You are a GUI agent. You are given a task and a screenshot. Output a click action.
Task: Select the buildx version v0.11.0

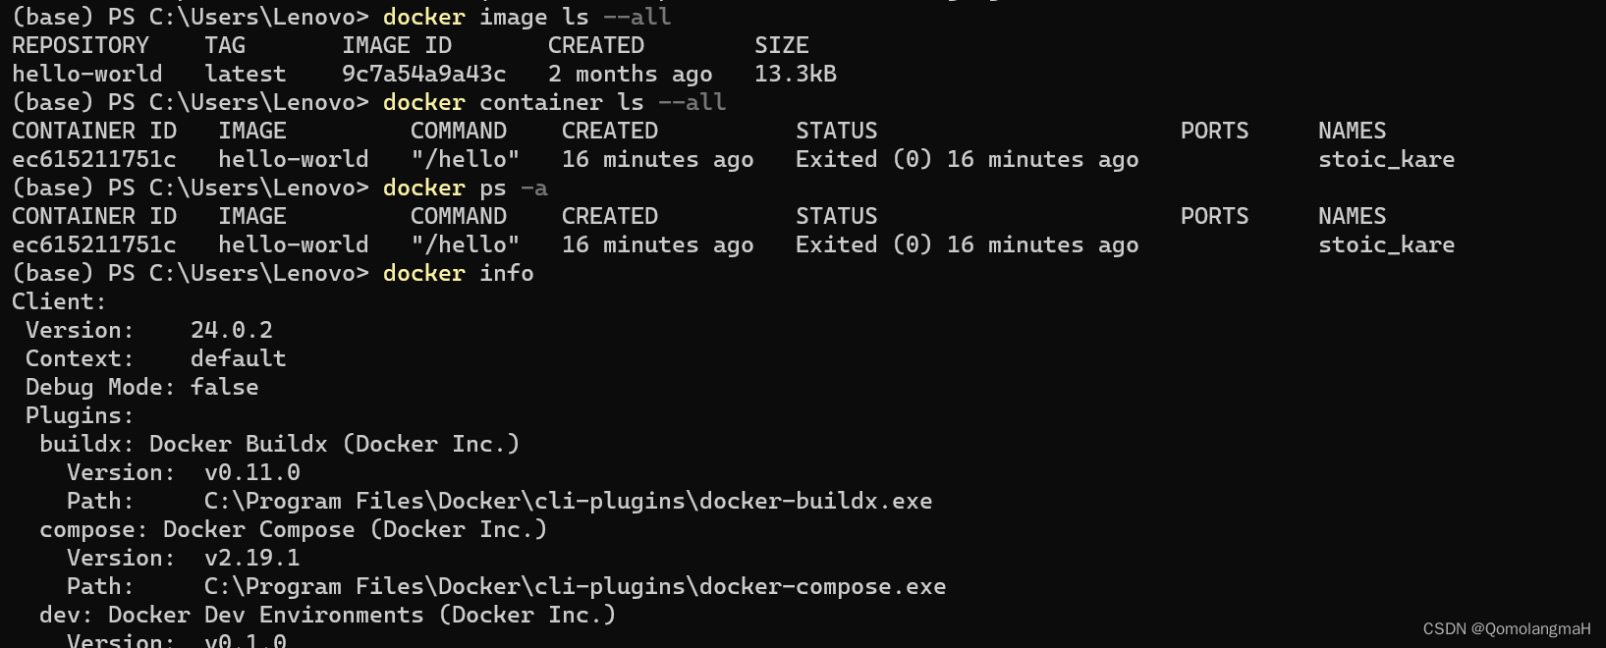click(x=252, y=472)
